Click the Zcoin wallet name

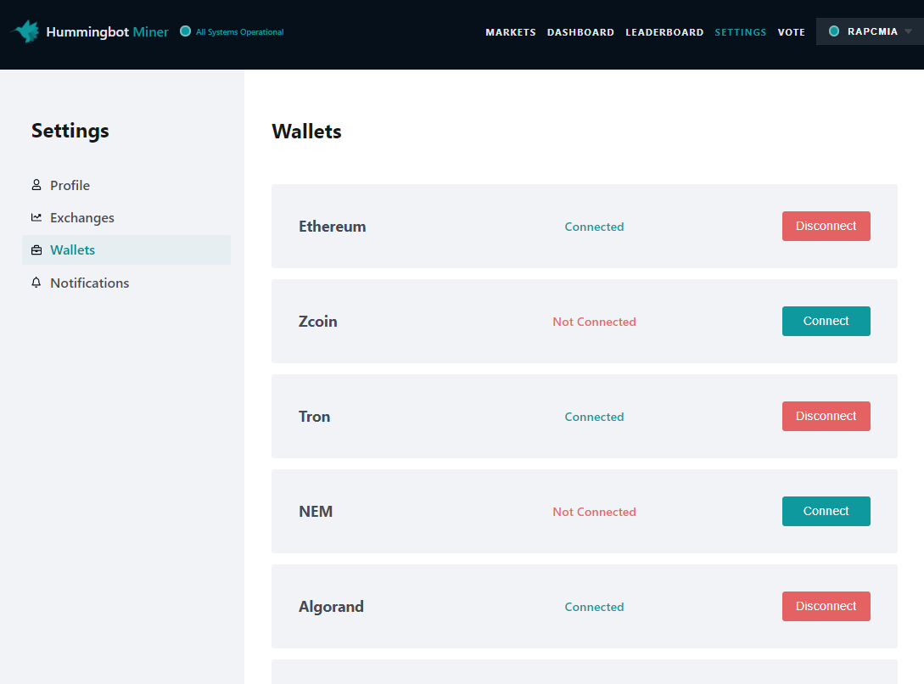tap(317, 321)
